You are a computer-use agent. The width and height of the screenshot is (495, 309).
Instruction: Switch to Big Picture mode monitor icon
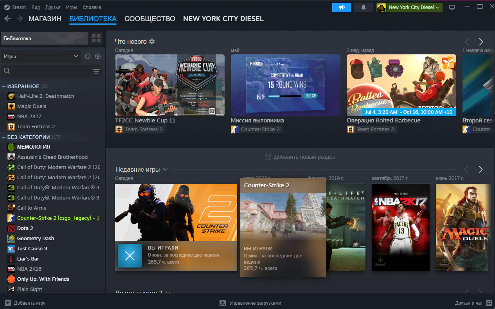coord(452,7)
